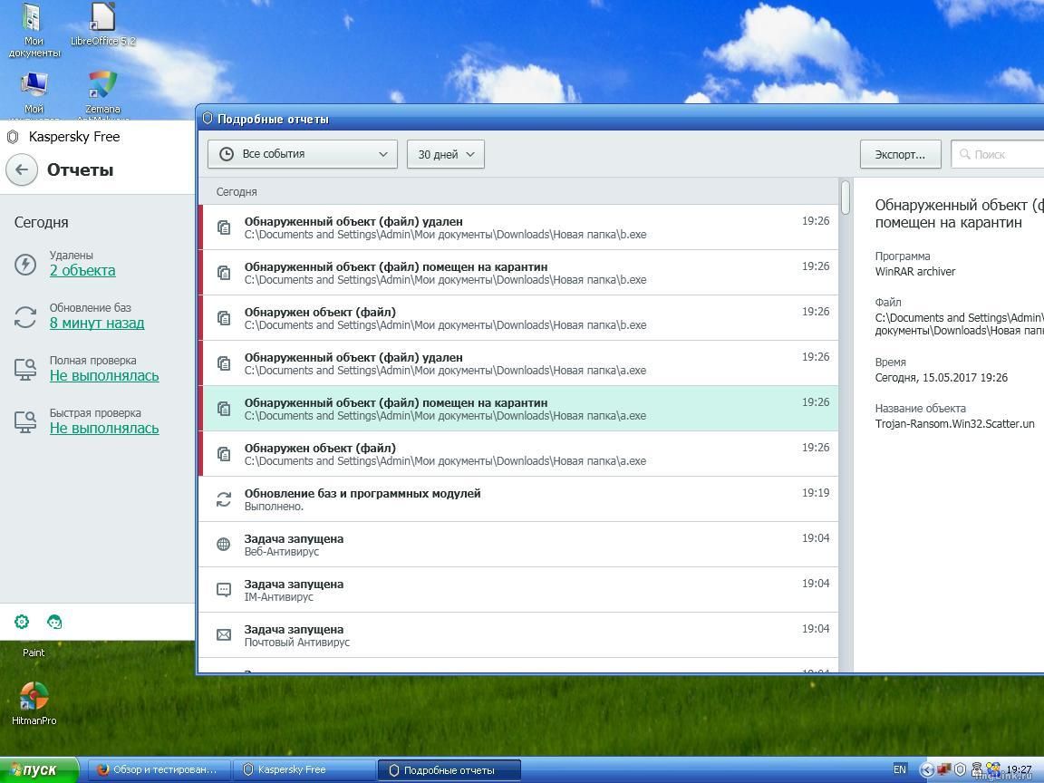Click WinRAR archiver program value
This screenshot has height=783, width=1044.
click(x=914, y=272)
